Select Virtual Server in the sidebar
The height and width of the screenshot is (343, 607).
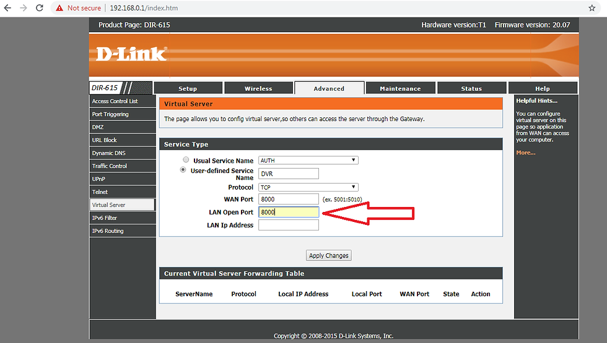pyautogui.click(x=123, y=205)
